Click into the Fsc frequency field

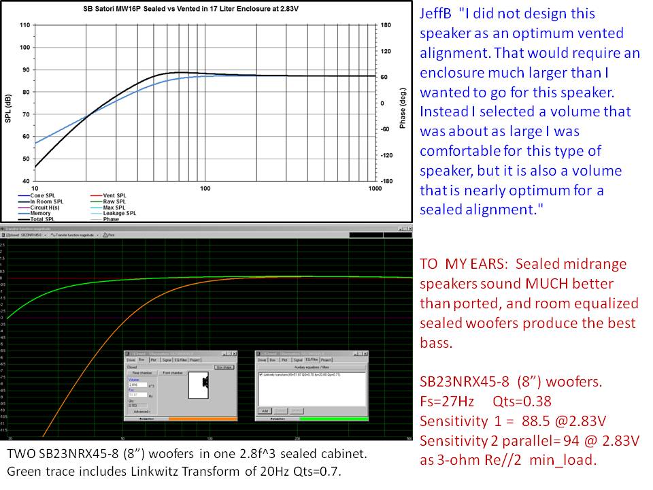coord(138,395)
